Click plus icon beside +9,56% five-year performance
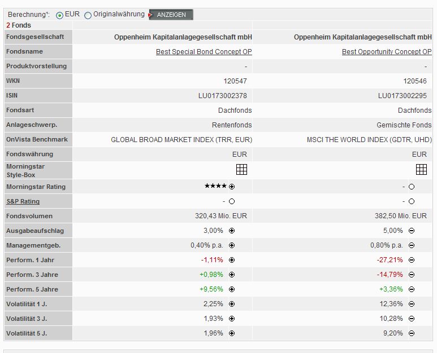The height and width of the screenshot is (353, 437). 232,289
